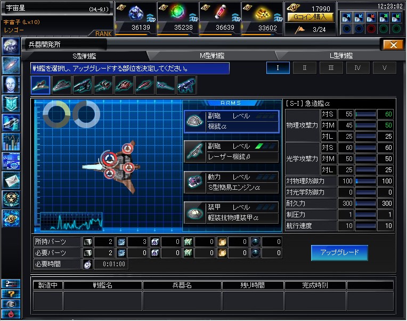Click the statistics graph sidebar icon
Screen dimensions: 407x321
pyautogui.click(x=11, y=141)
